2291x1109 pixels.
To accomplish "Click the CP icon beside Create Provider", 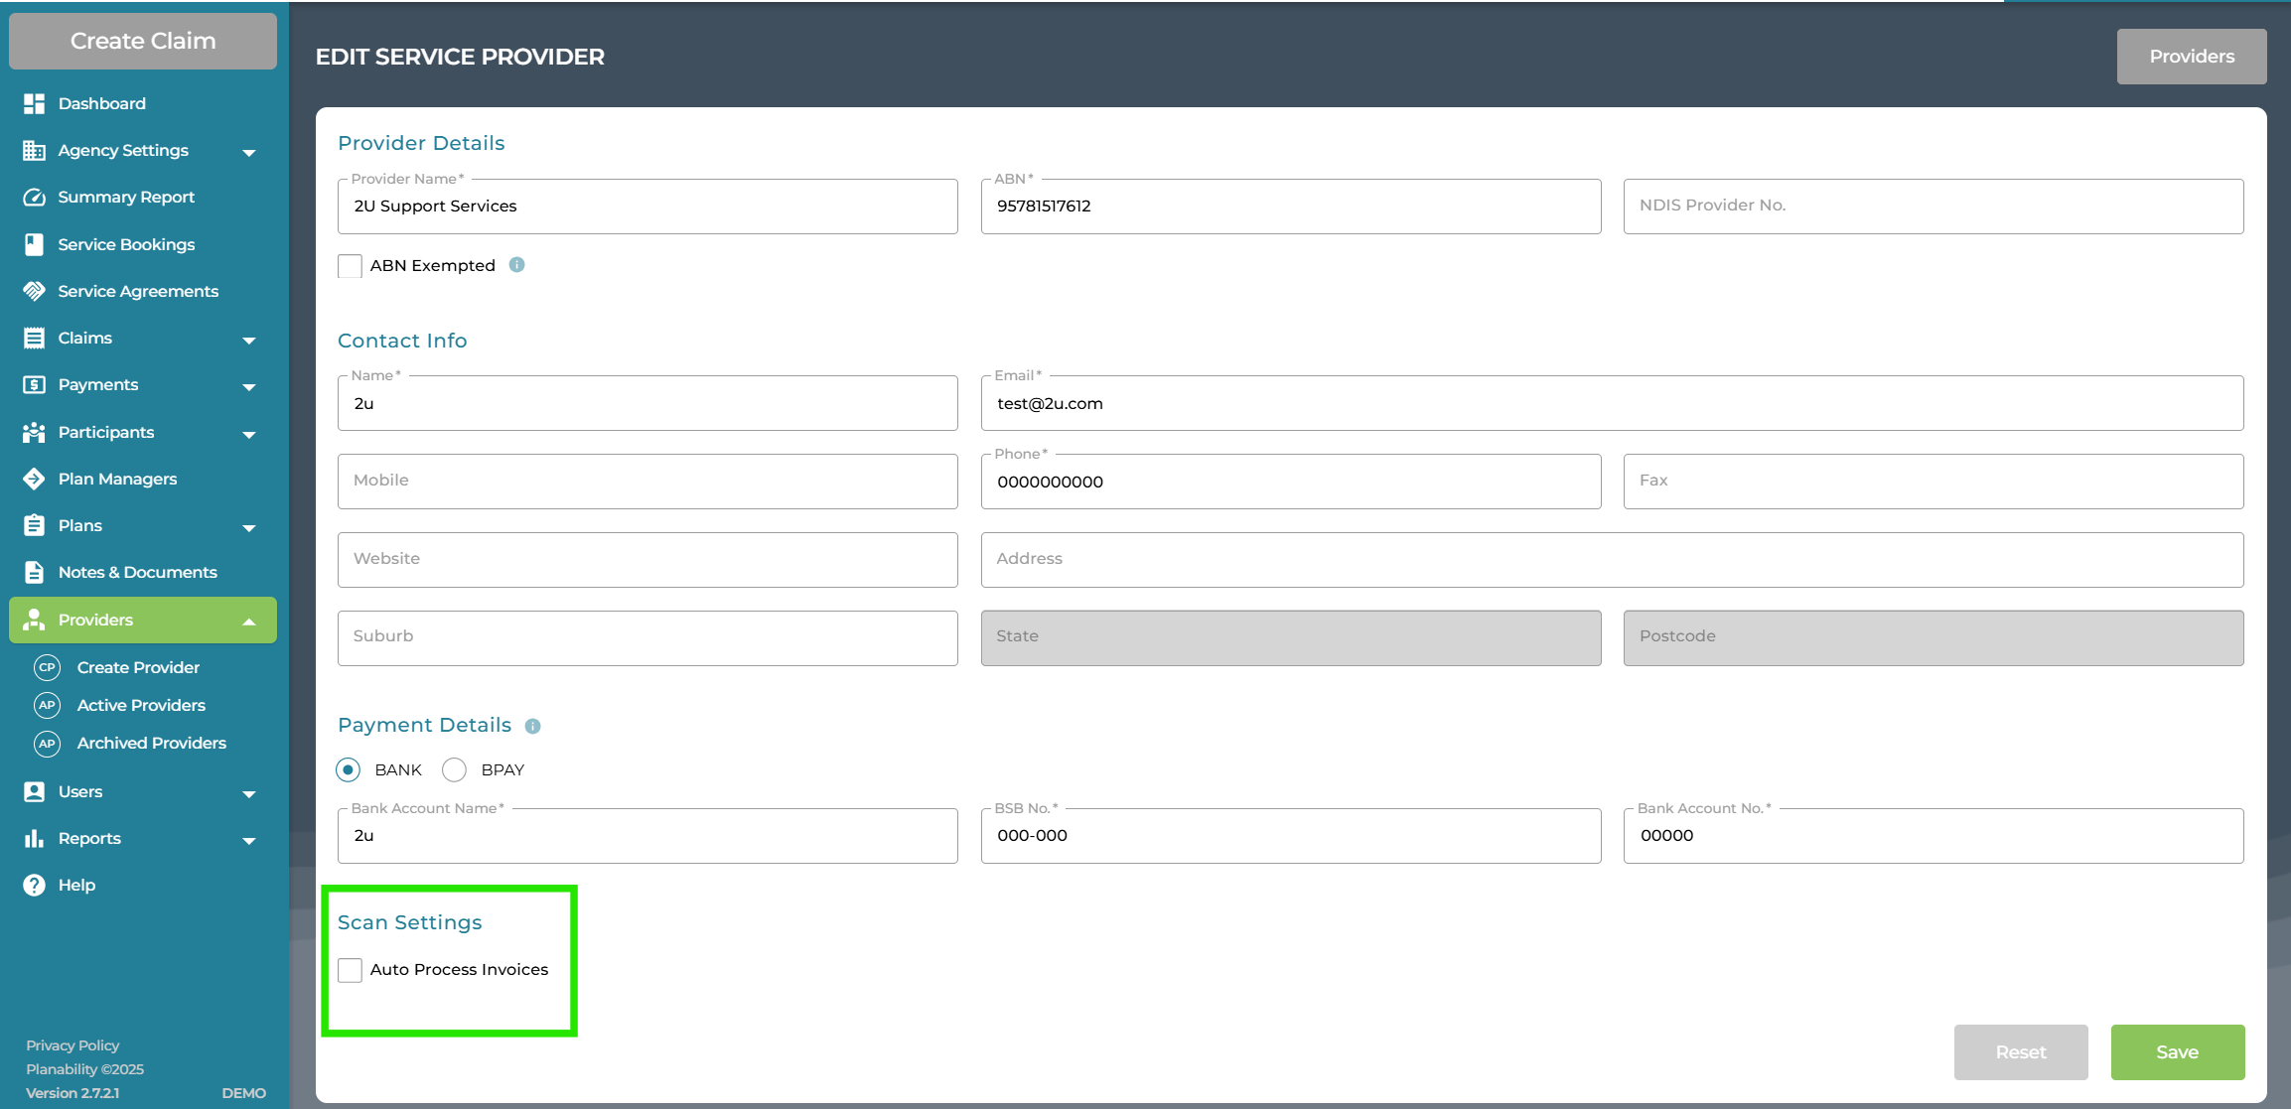I will pos(47,667).
